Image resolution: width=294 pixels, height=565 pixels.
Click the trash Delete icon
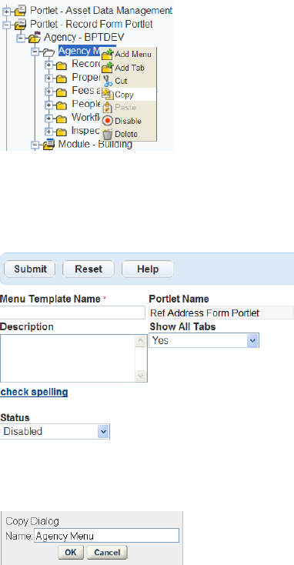click(108, 134)
